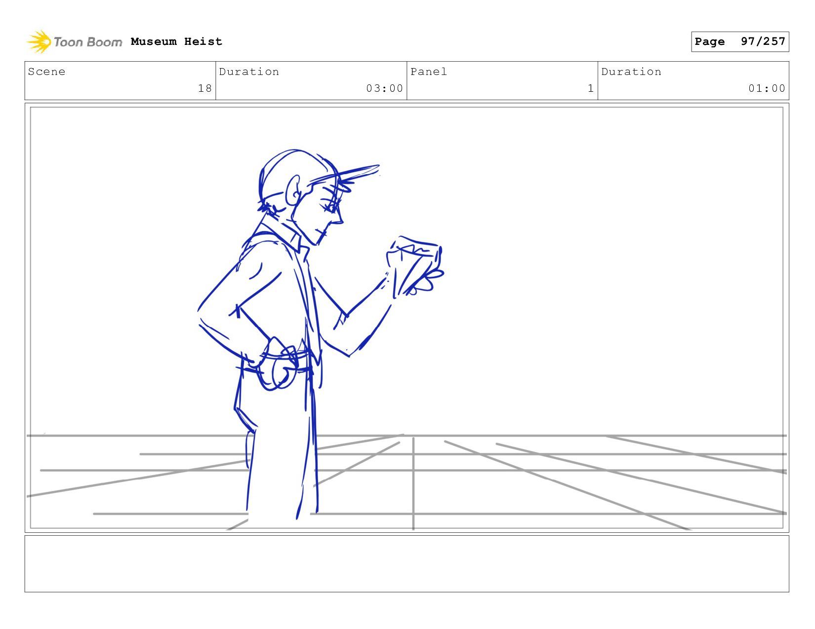Click the panel 'Duration' label beside Panel
The width and height of the screenshot is (815, 629).
click(x=631, y=72)
